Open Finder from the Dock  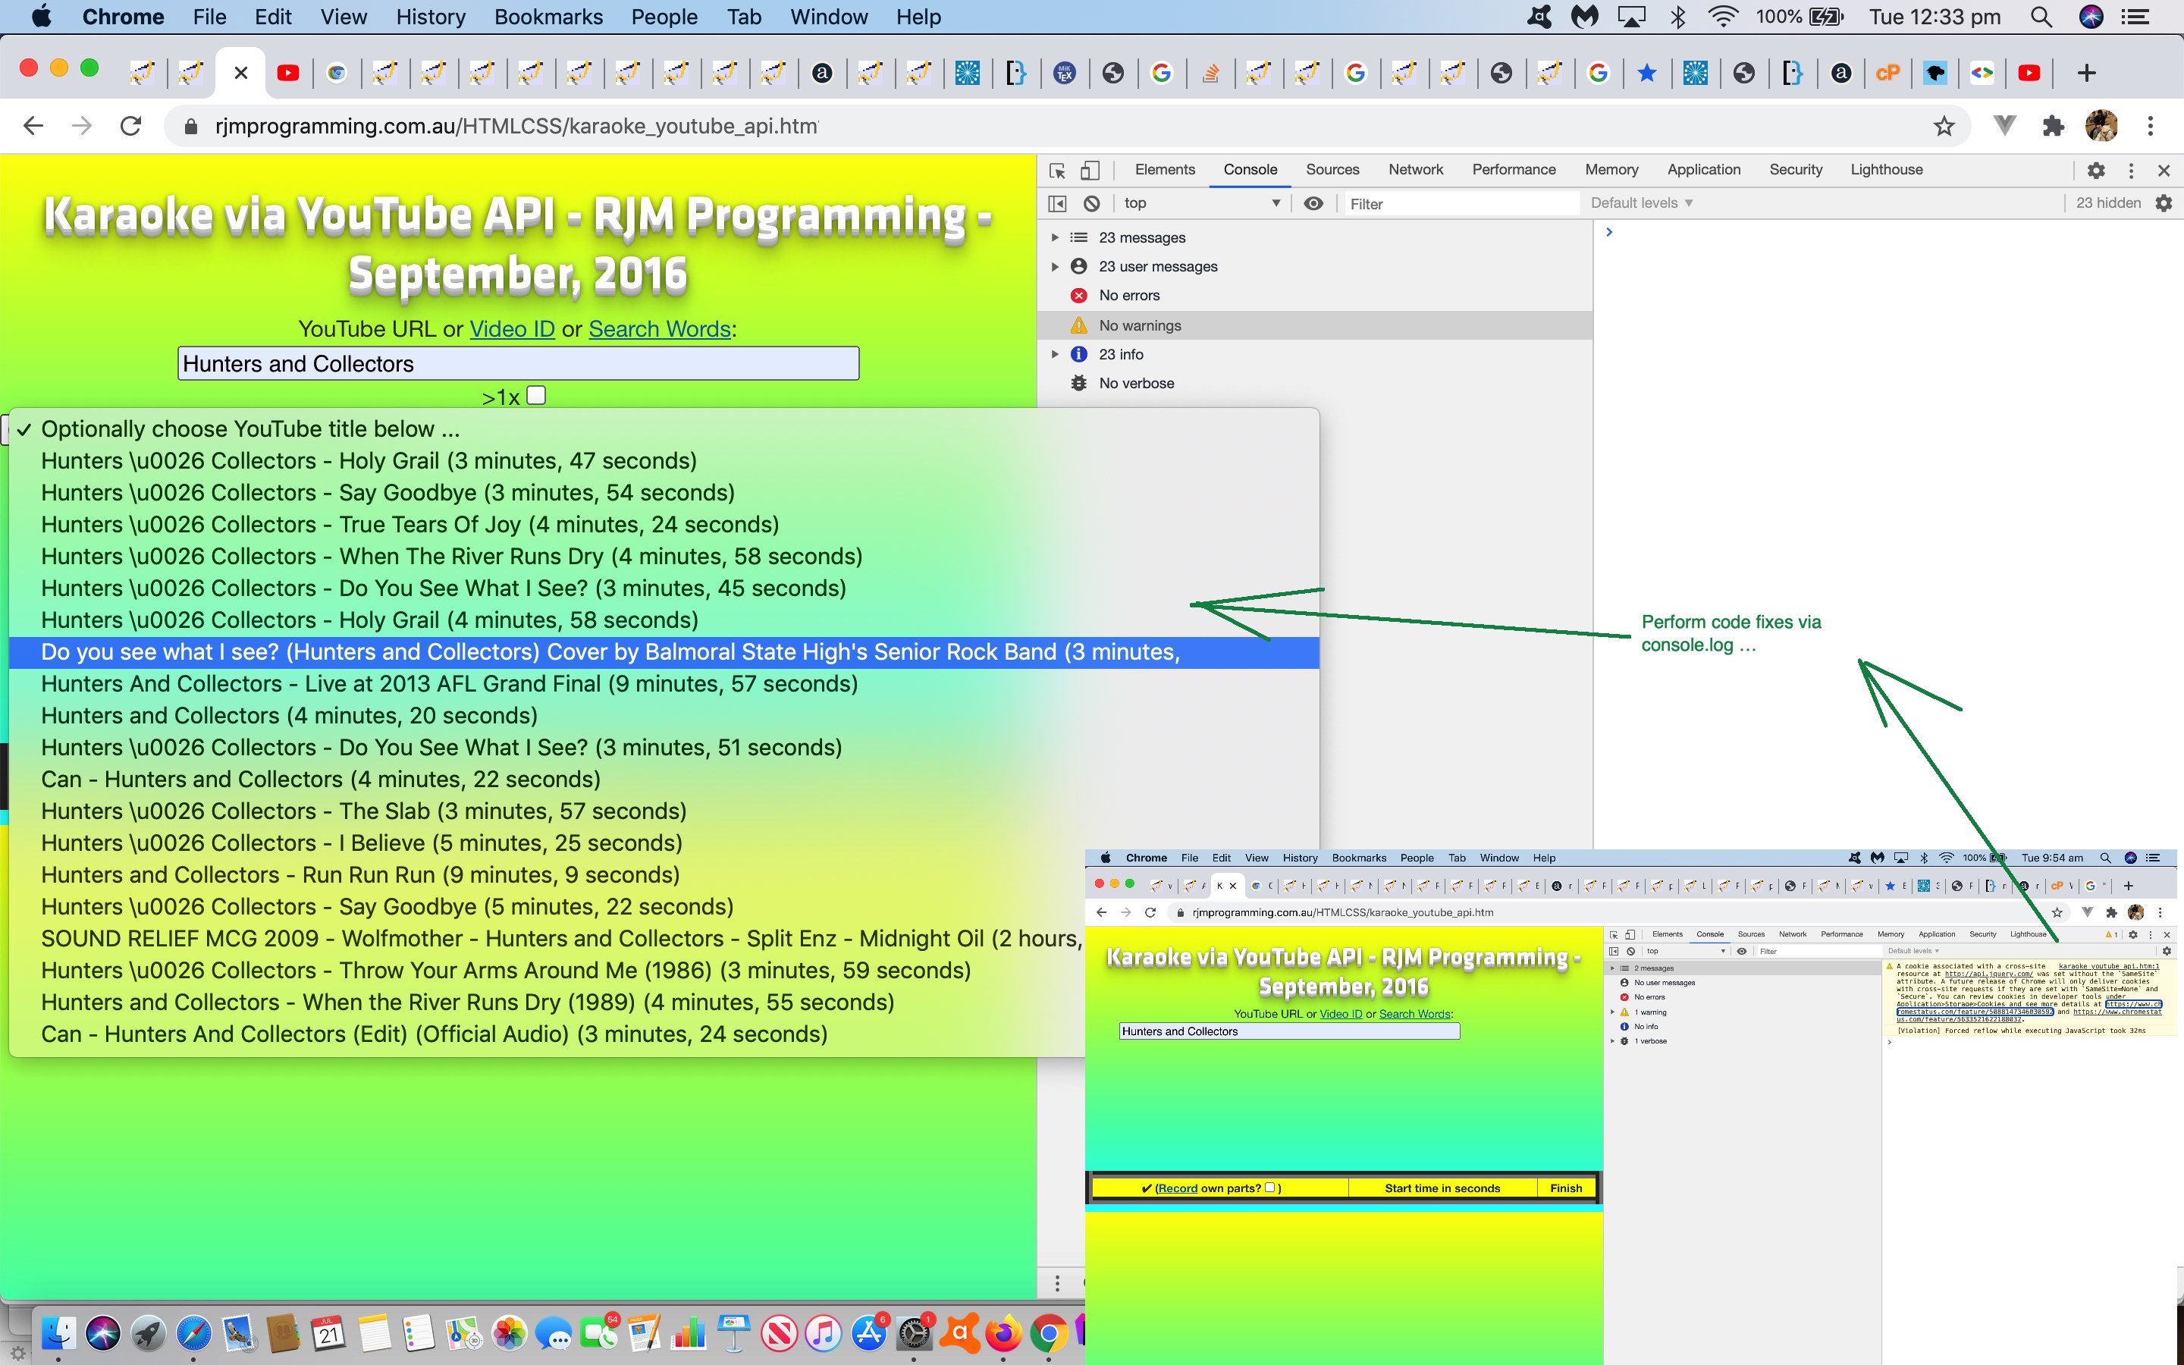58,1332
